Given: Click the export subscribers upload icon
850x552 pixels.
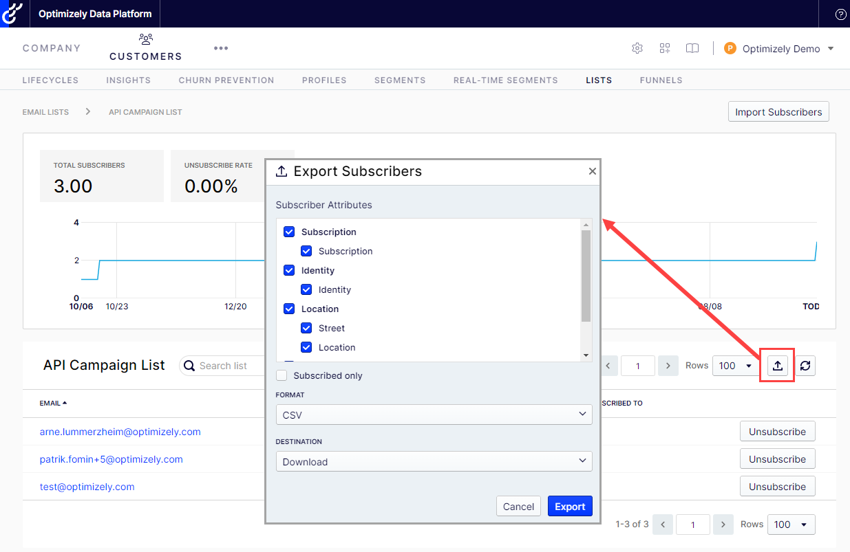Looking at the screenshot, I should [x=778, y=366].
